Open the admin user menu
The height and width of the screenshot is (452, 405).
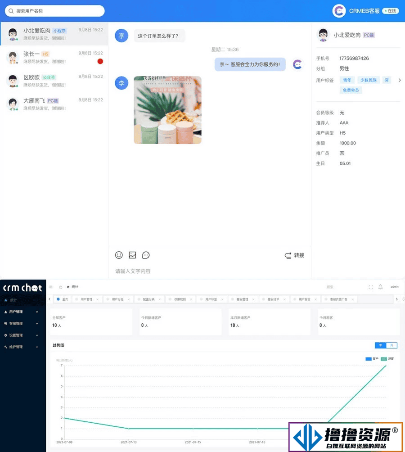click(394, 287)
